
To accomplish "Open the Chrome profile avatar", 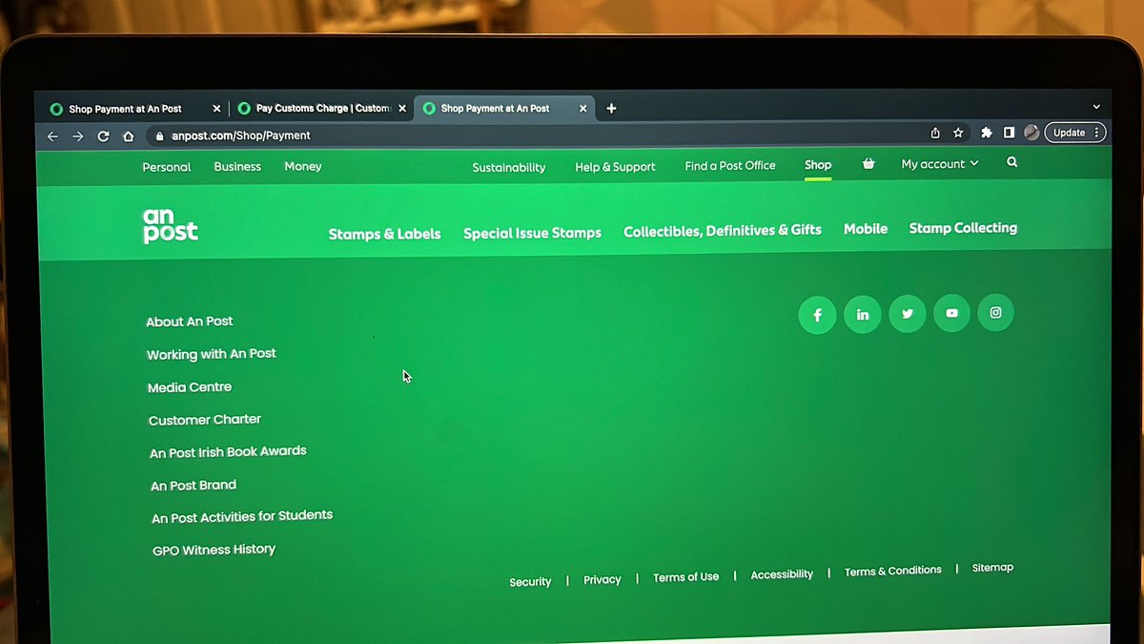I will [x=1032, y=133].
